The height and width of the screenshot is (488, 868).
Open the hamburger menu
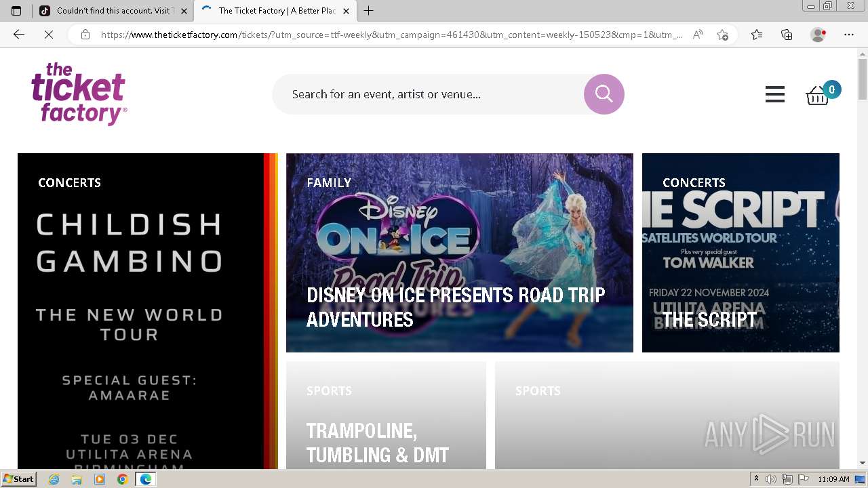(x=774, y=94)
